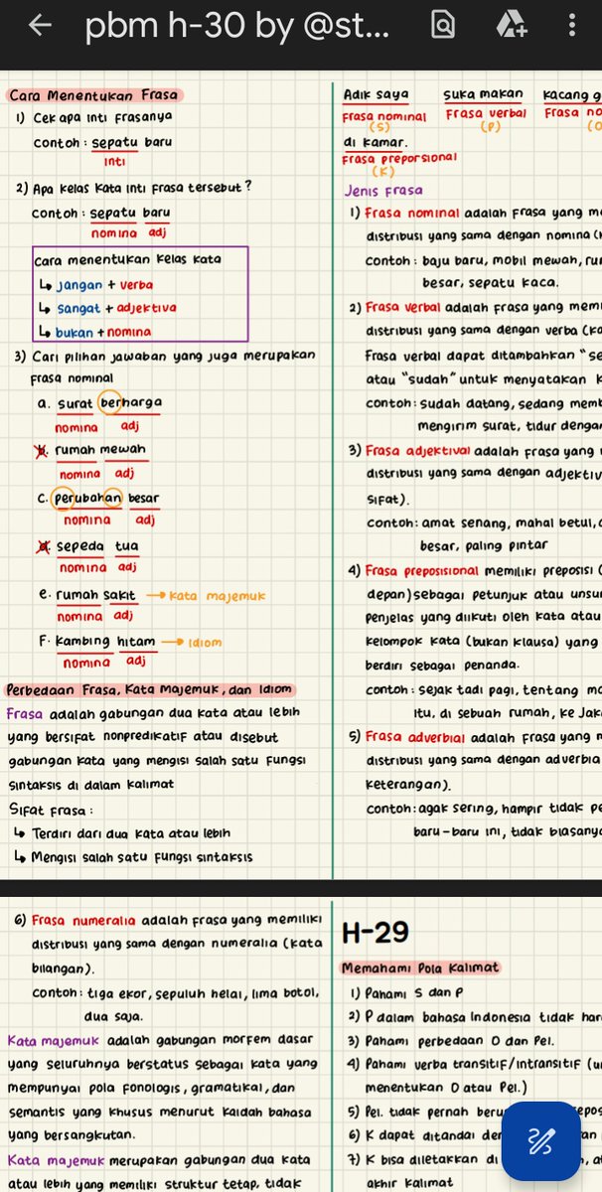Viewport: 602px width, 1192px height.
Task: Tap the orange label "idiom"
Action: coord(205,642)
